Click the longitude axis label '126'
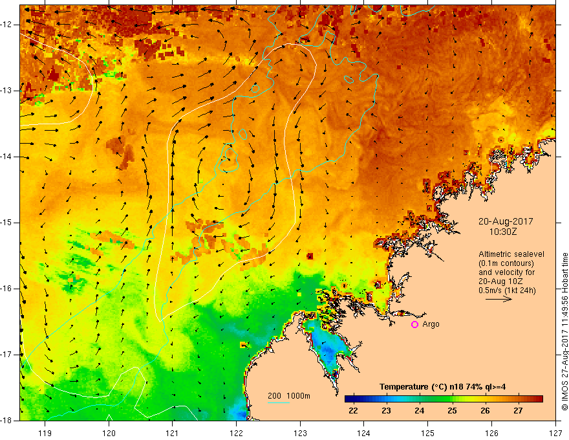Viewport: 569px width, 440px height. 491,433
